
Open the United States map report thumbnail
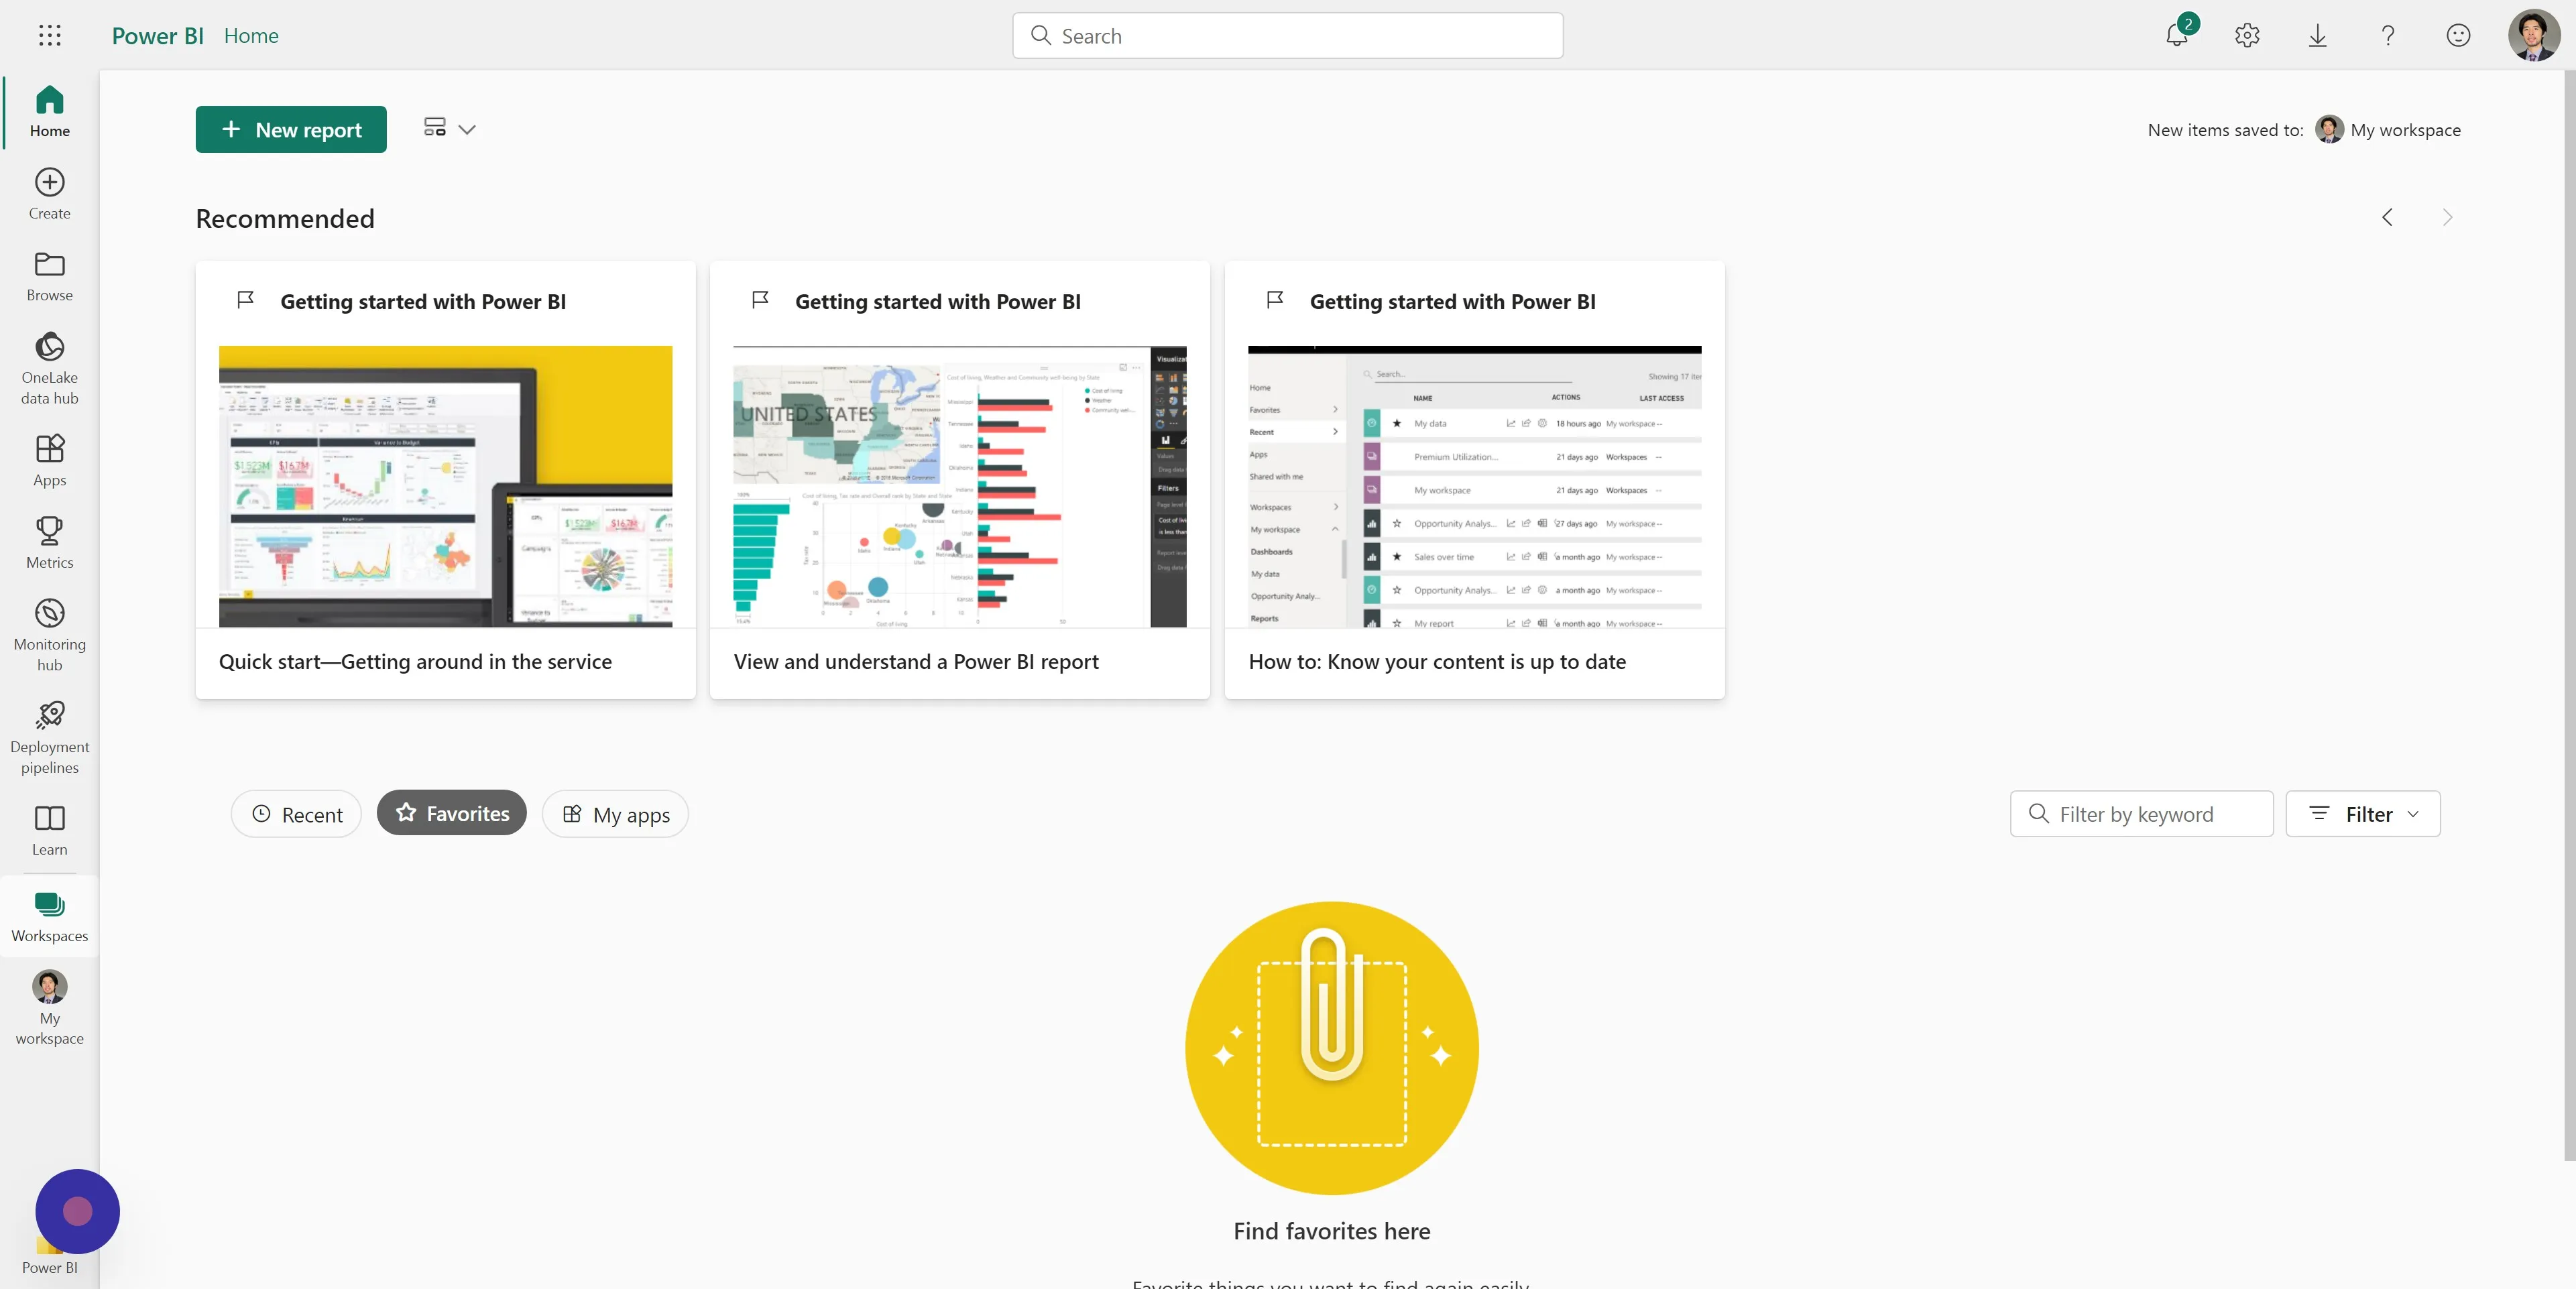pyautogui.click(x=960, y=486)
